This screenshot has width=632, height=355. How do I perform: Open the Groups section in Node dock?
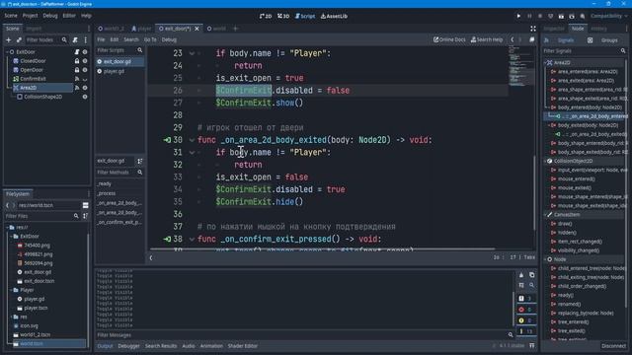click(609, 40)
